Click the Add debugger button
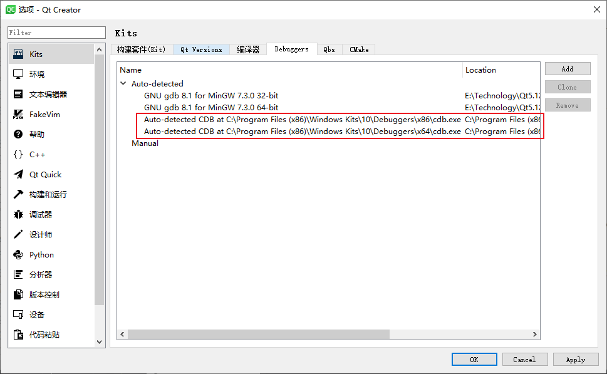The width and height of the screenshot is (607, 374). click(568, 69)
